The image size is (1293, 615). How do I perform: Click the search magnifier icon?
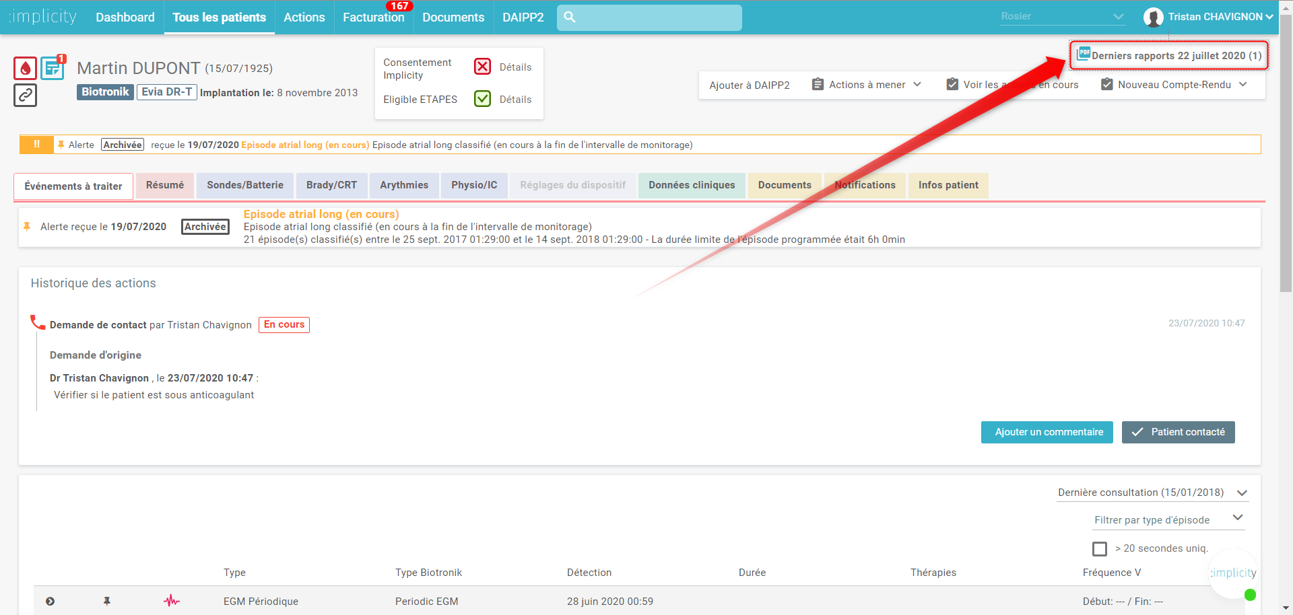[x=570, y=17]
